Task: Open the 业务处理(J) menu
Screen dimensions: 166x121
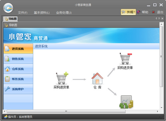Action: coord(64,13)
